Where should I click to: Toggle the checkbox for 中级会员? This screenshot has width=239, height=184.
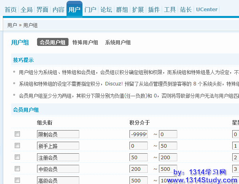click(17, 169)
